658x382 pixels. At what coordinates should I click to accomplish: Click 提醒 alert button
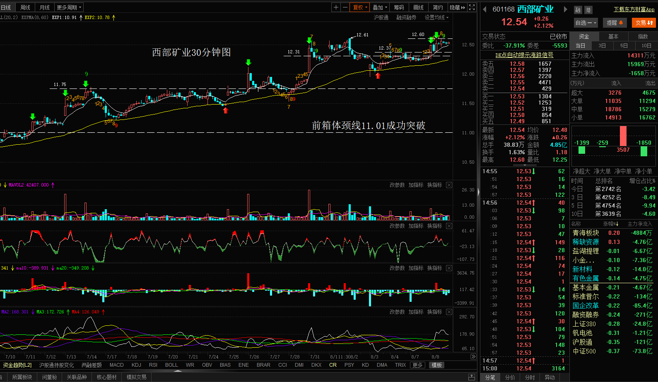pos(615,23)
